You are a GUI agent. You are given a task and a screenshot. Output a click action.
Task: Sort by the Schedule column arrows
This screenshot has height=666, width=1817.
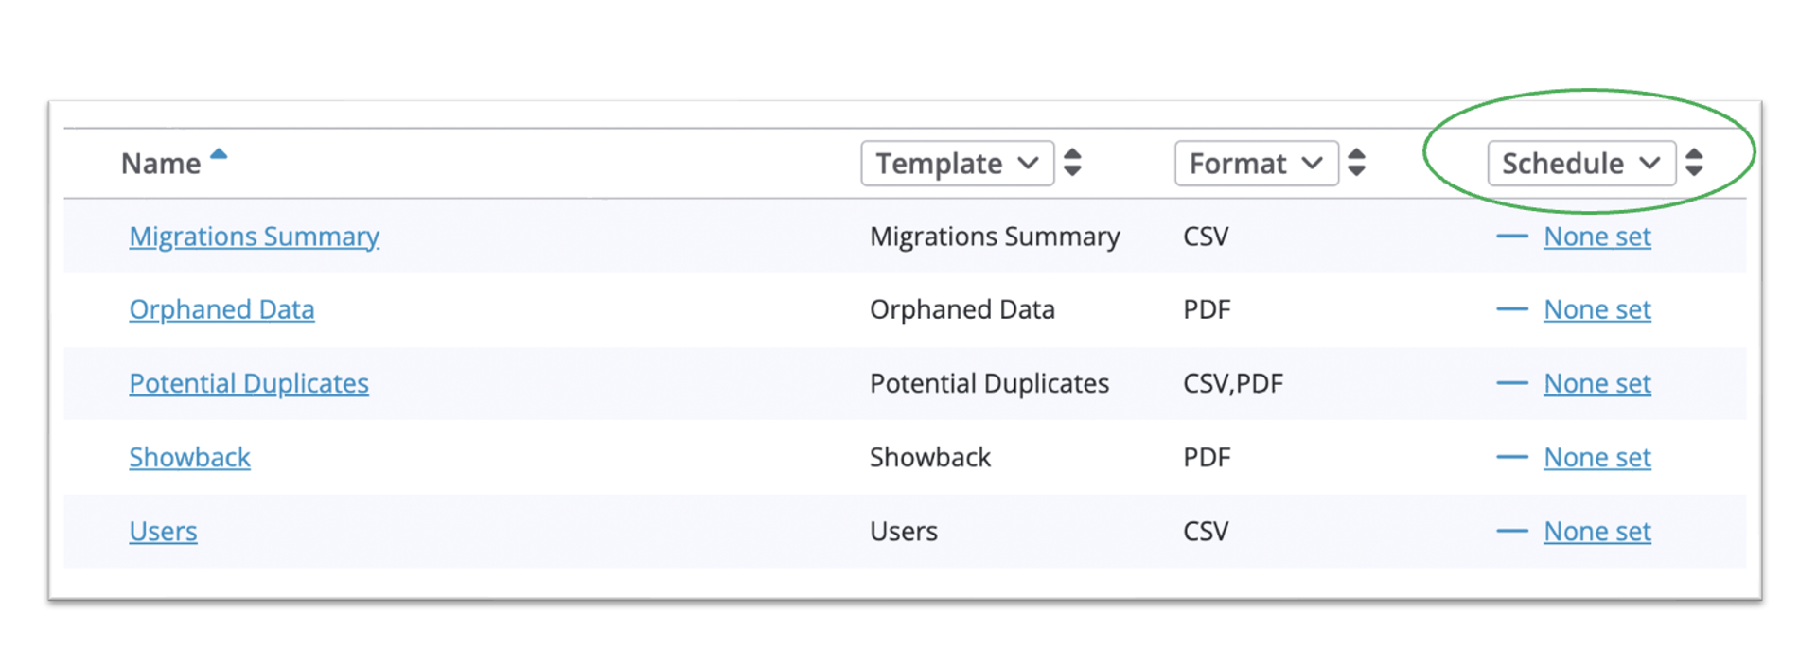1694,163
